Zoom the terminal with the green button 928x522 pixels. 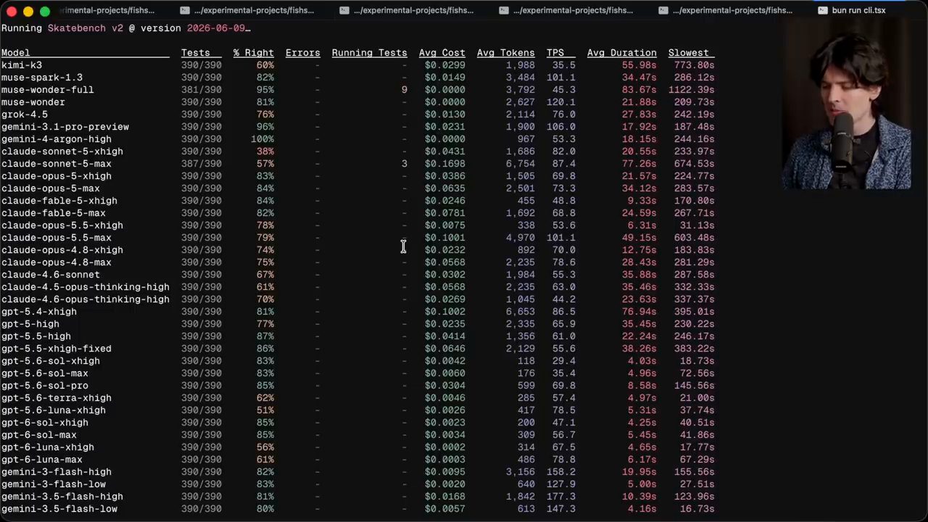tap(45, 11)
